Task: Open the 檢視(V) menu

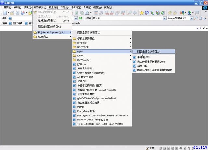Action: tap(28, 7)
